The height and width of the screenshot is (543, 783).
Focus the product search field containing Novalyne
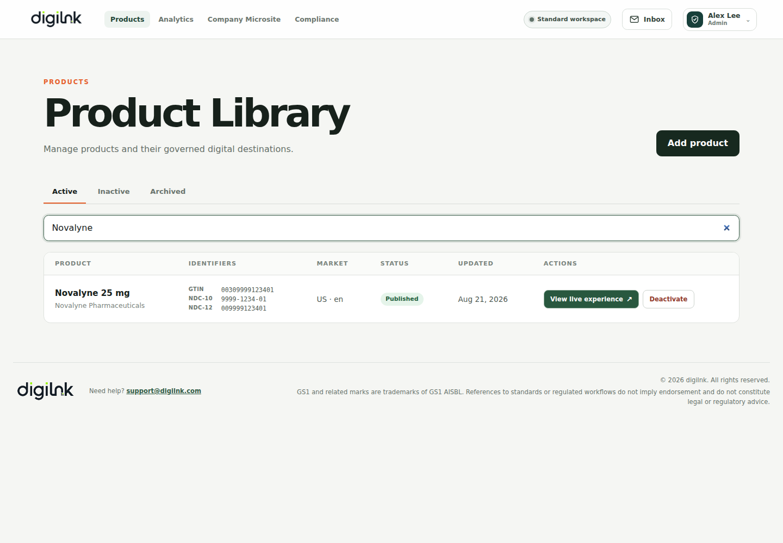coord(391,228)
